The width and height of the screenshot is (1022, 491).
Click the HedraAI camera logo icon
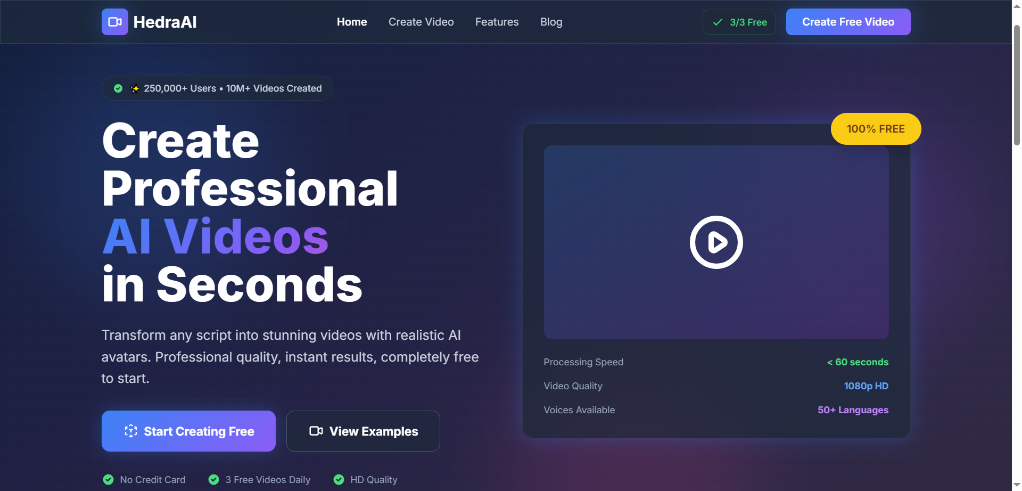coord(115,22)
